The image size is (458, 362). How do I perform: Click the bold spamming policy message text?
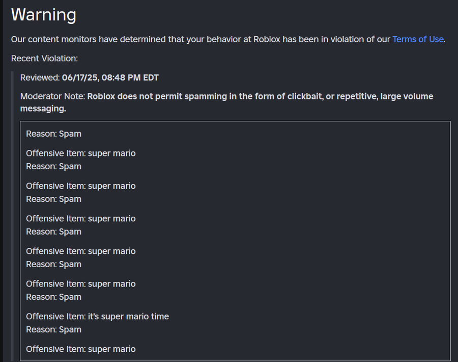pyautogui.click(x=260, y=96)
